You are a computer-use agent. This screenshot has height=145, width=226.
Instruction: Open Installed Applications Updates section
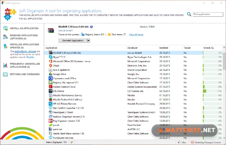24,46
